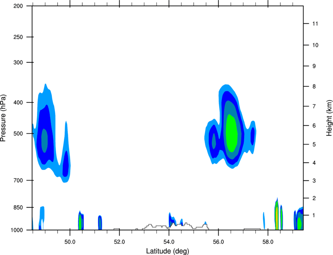
Task: Click the 50.0 latitude tick label
Action: pos(70,242)
